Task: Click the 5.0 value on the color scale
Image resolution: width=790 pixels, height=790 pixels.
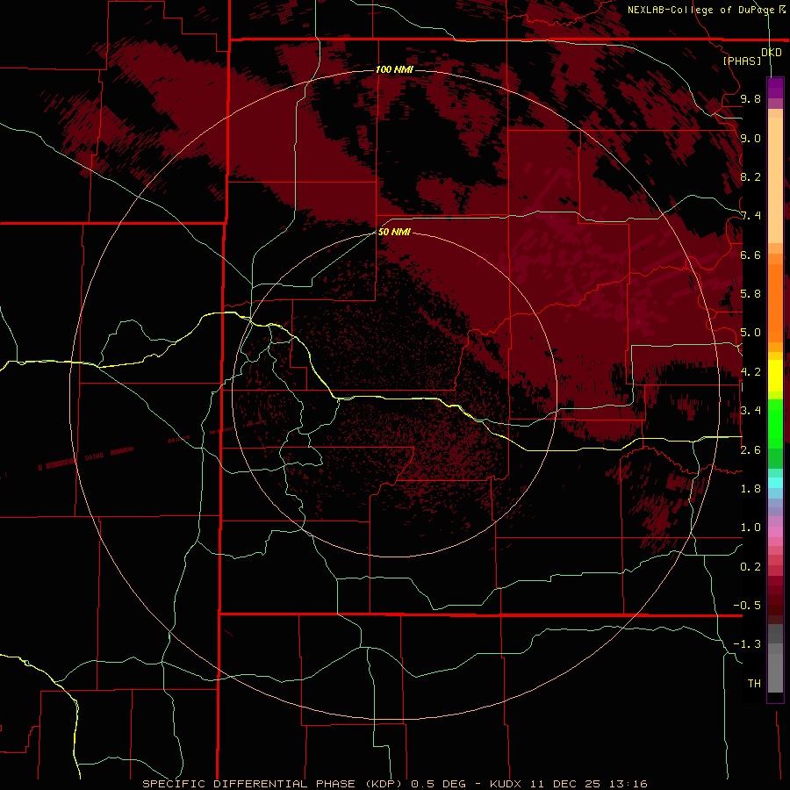Action: coord(750,333)
